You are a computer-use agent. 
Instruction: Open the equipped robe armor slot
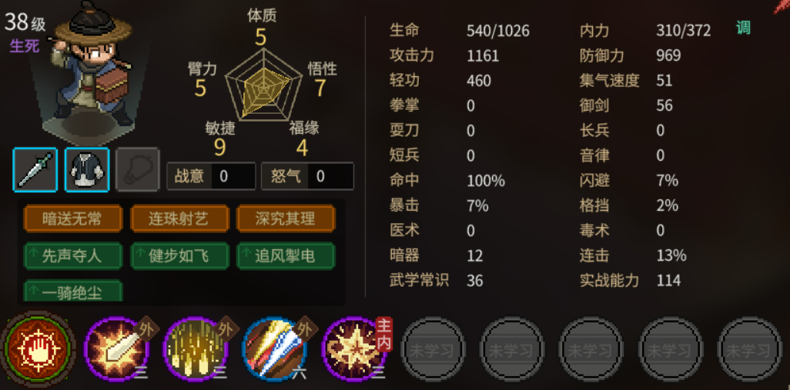click(87, 170)
